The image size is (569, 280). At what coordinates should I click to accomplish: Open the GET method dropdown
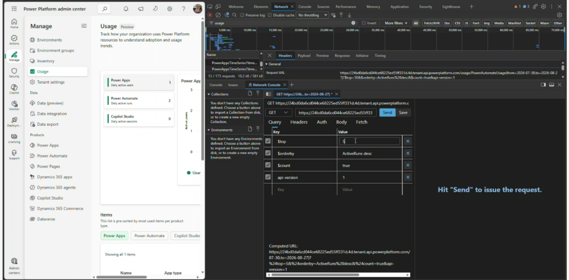point(279,113)
